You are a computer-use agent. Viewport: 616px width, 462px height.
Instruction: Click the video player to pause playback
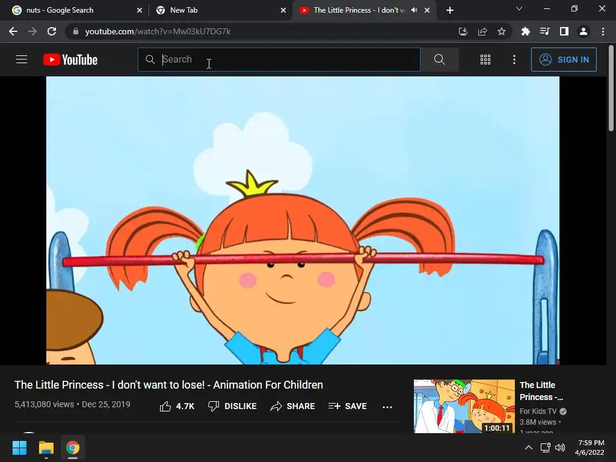303,220
